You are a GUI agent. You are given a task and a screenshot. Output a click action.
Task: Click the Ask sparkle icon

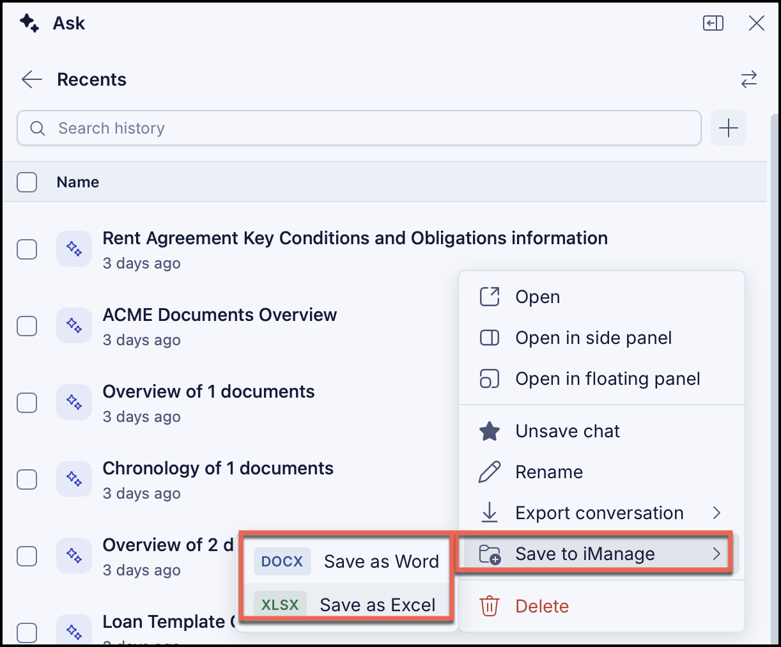click(29, 24)
